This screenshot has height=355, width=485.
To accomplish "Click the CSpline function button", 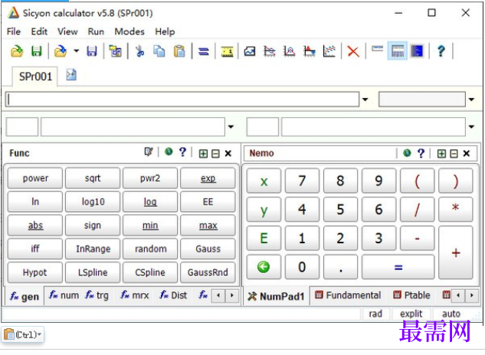I will (x=150, y=272).
